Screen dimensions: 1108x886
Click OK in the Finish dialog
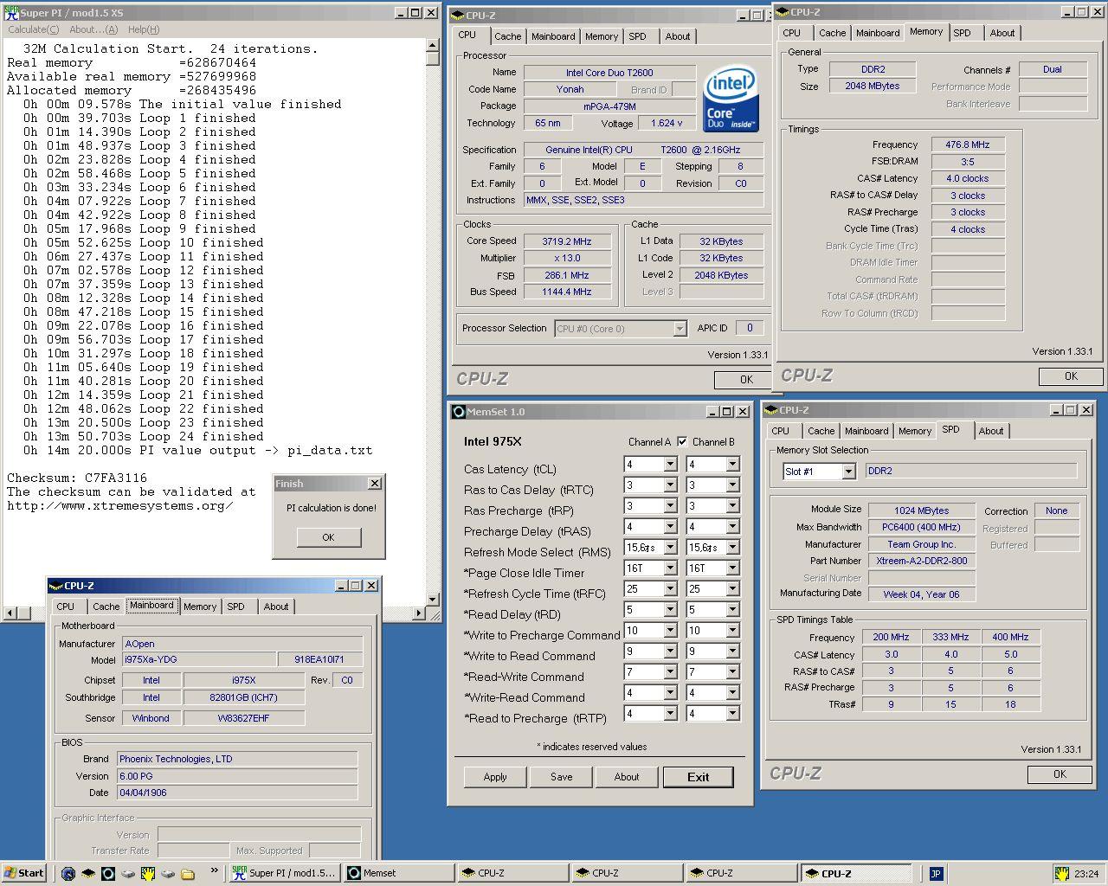click(x=328, y=537)
